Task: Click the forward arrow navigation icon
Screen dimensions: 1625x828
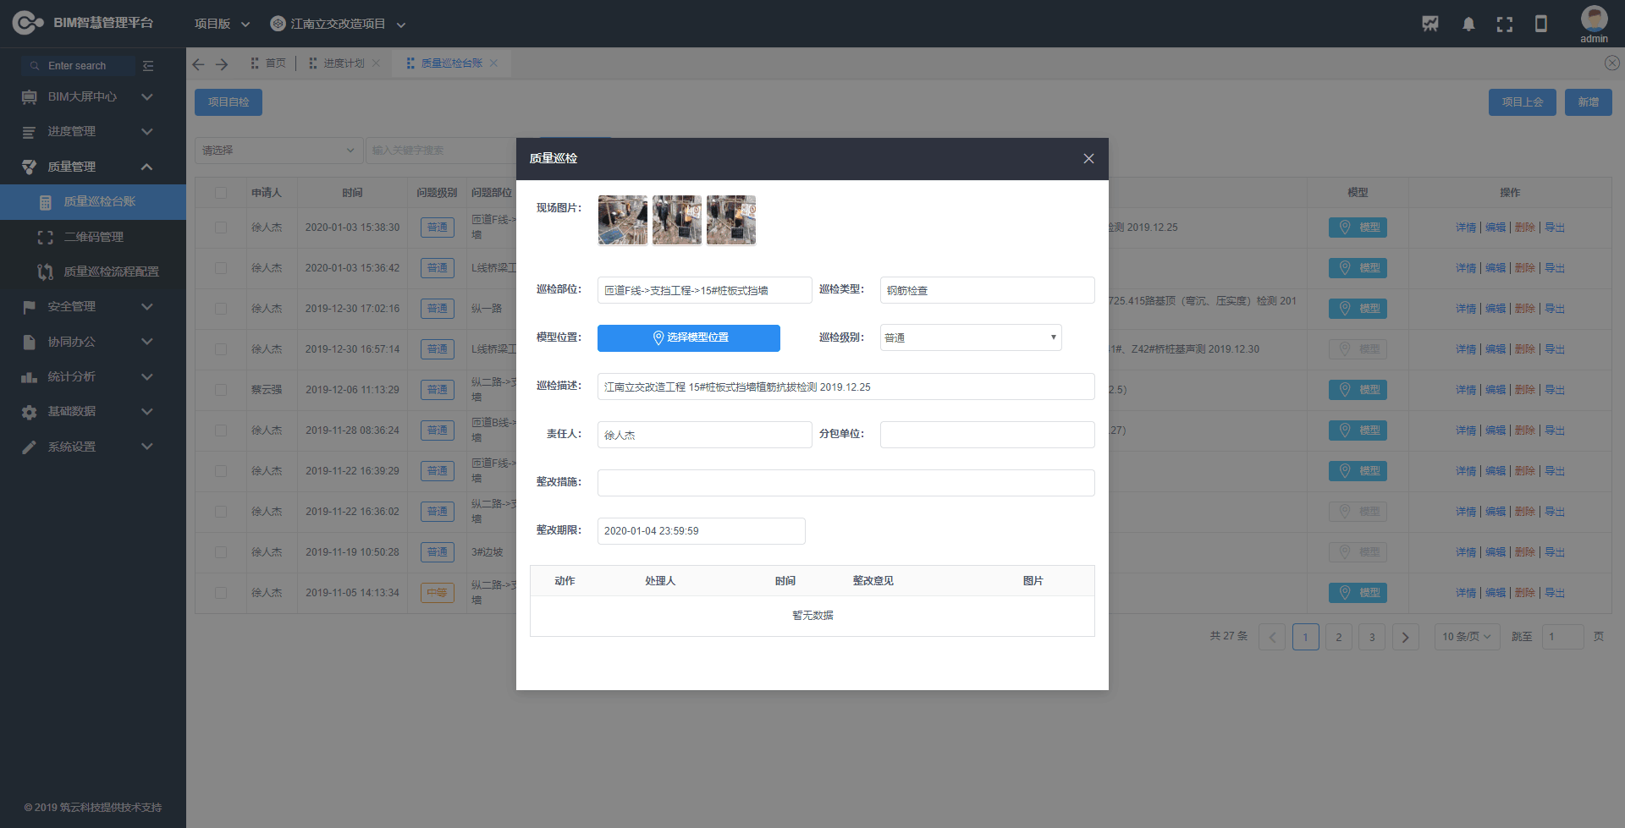Action: (x=222, y=64)
